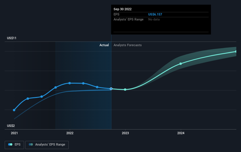Image resolution: width=241 pixels, height=152 pixels.
Task: Click the Actual section label
Action: pyautogui.click(x=104, y=45)
